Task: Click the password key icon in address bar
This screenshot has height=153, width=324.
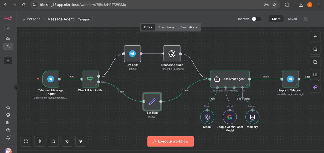Action: tap(266, 5)
